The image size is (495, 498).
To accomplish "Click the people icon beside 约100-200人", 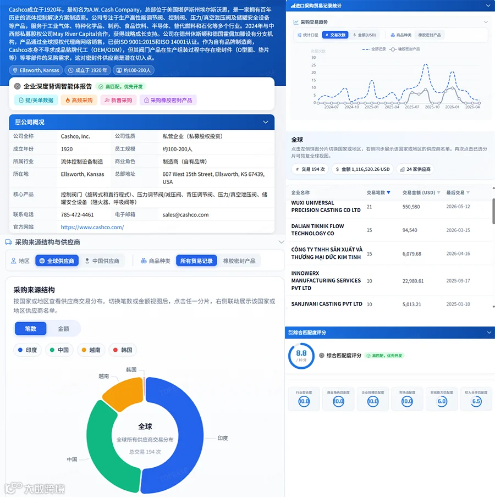I will pyautogui.click(x=119, y=70).
